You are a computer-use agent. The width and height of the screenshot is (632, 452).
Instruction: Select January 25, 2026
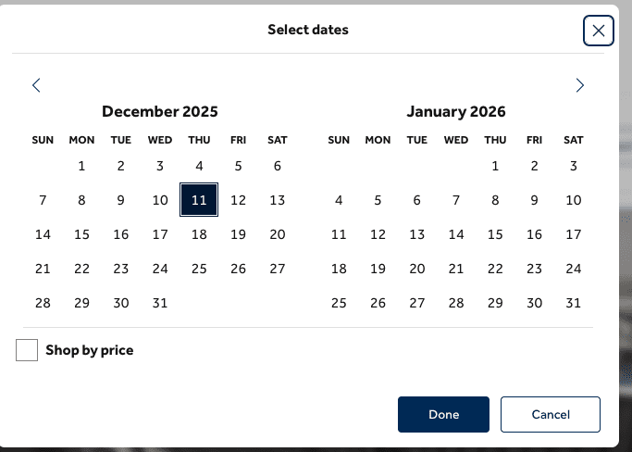click(x=339, y=303)
